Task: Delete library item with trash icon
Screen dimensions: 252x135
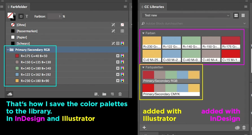Action: 244,128
